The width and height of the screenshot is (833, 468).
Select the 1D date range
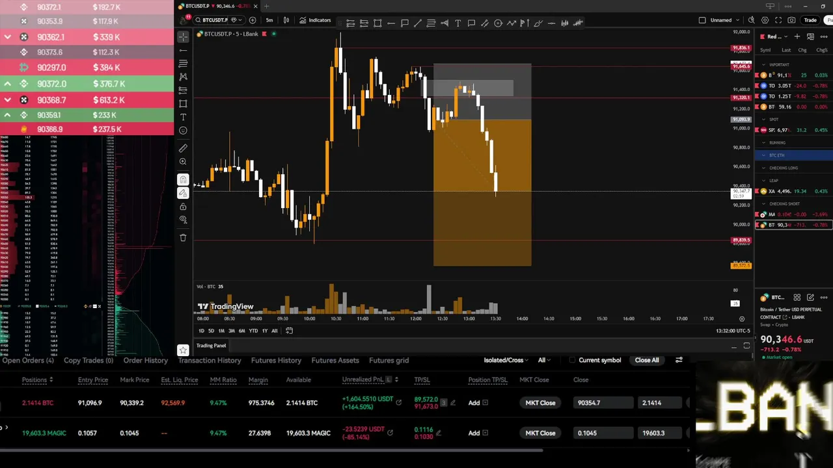(201, 331)
